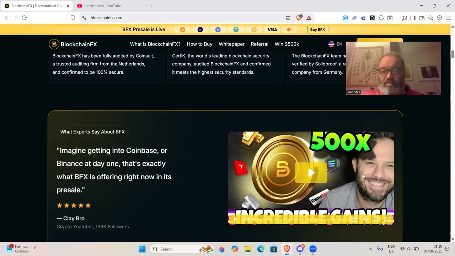Open Discord from the Windows taskbar
455x256 pixels.
click(x=300, y=249)
